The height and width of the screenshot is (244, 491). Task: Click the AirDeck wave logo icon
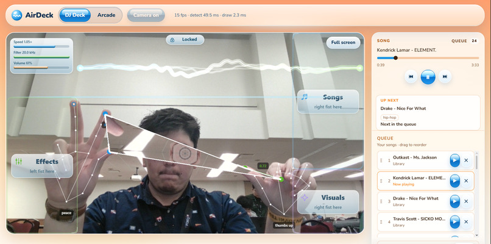point(16,15)
